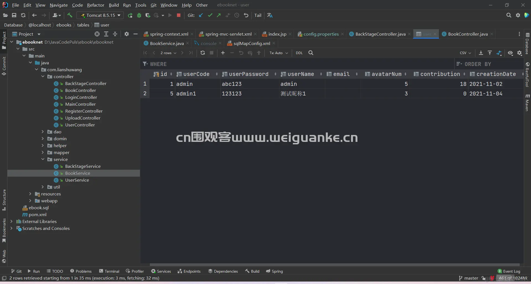Toggle the table view eye icon
The height and width of the screenshot is (284, 531).
[510, 53]
